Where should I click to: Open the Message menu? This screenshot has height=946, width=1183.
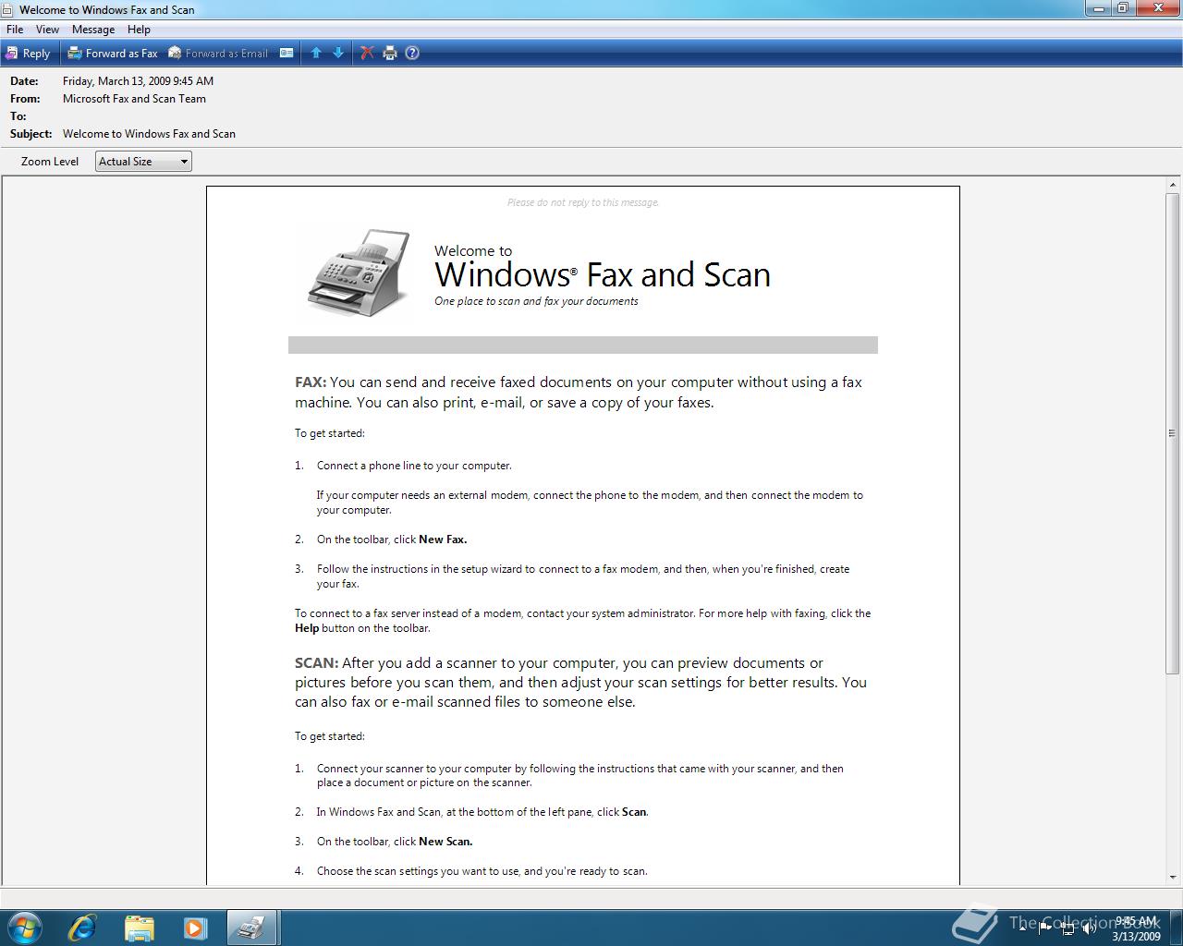pyautogui.click(x=93, y=30)
